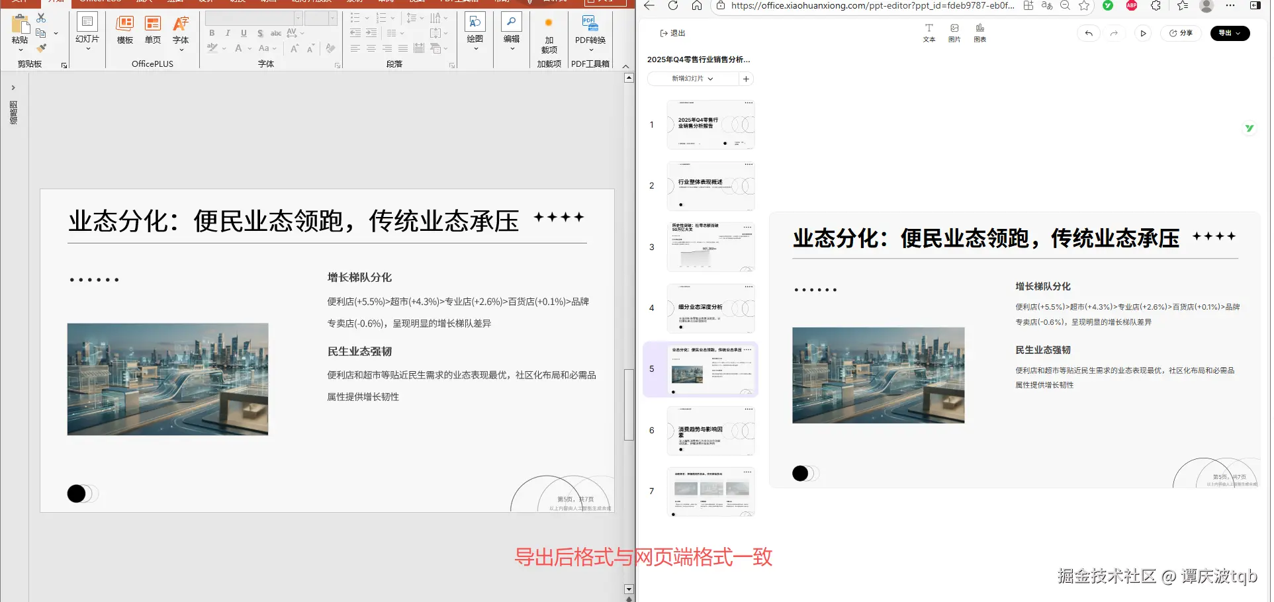Image resolution: width=1274 pixels, height=602 pixels.
Task: Open browser settings ellipsis menu
Action: click(1230, 5)
